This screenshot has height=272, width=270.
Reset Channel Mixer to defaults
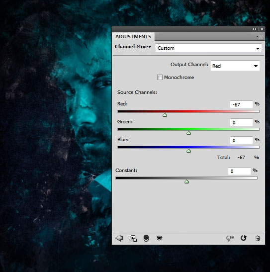click(244, 238)
